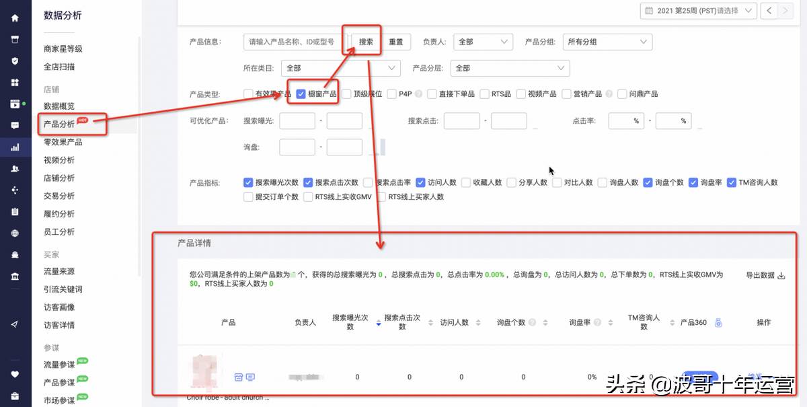Open 商家星等级 in the sidebar menu
The image size is (807, 407).
(63, 49)
